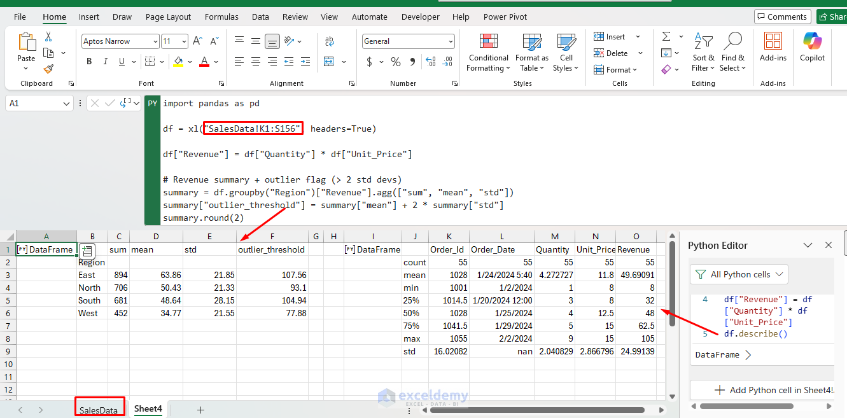Image resolution: width=847 pixels, height=418 pixels.
Task: Collapse the Python Editor pane options chevron
Action: pyautogui.click(x=808, y=245)
